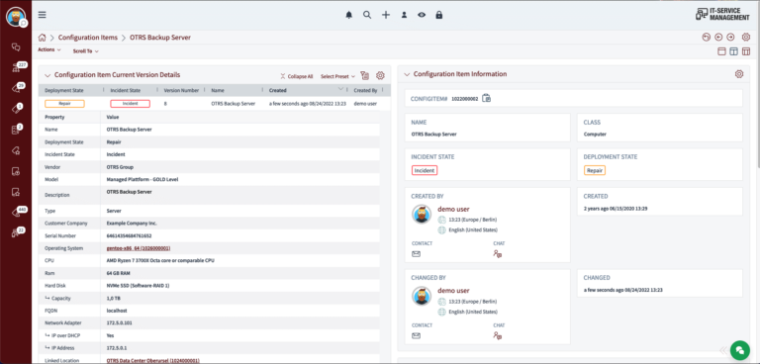This screenshot has width=760, height=364.
Task: Click OTRS Backup Server breadcrumb
Action: (x=160, y=38)
